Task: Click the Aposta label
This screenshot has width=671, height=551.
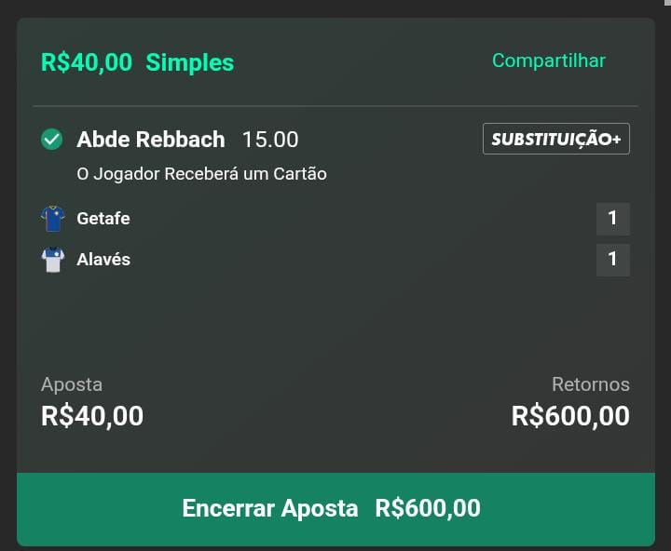Action: (72, 384)
